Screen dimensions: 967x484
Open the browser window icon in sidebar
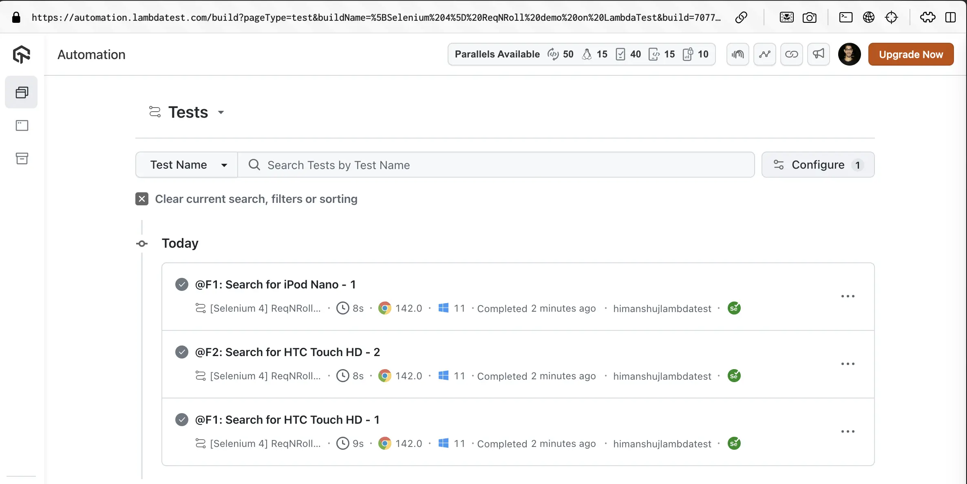pos(22,125)
